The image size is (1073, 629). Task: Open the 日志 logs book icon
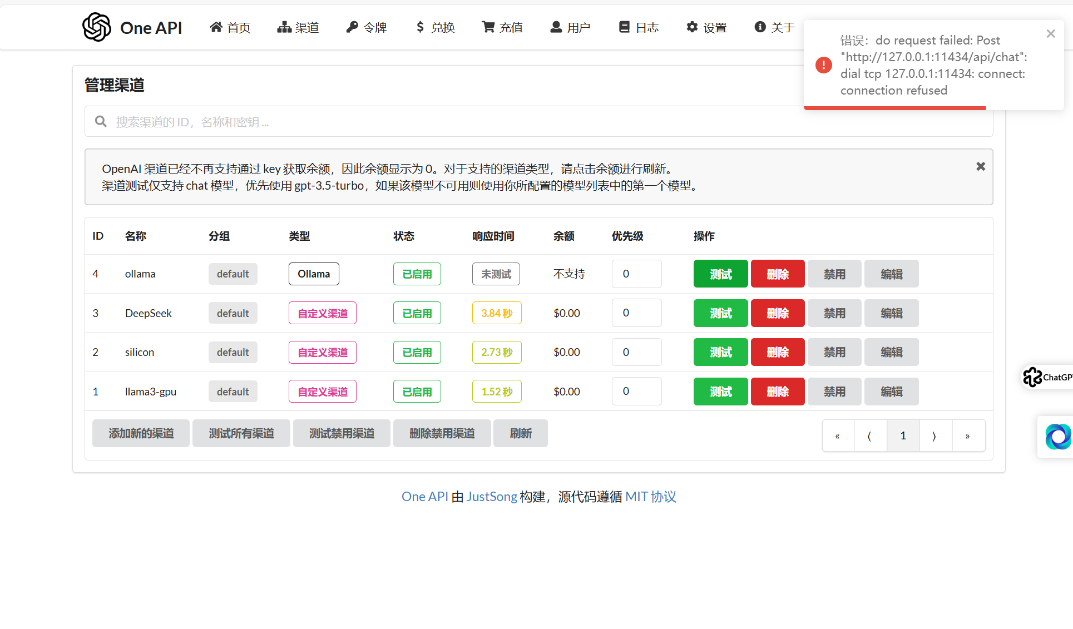coord(624,27)
